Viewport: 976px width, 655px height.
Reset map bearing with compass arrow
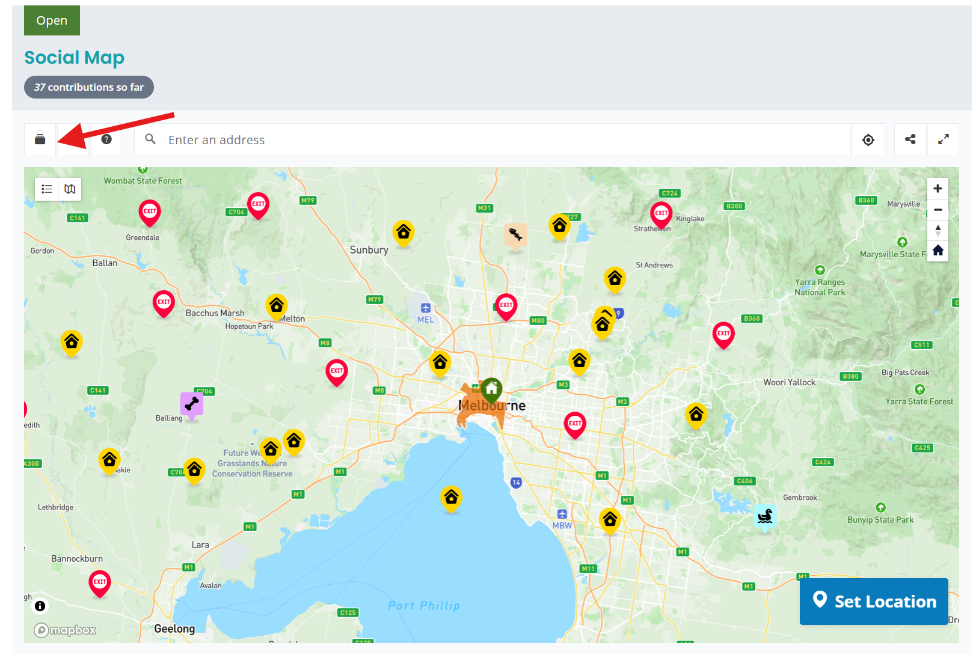point(938,230)
